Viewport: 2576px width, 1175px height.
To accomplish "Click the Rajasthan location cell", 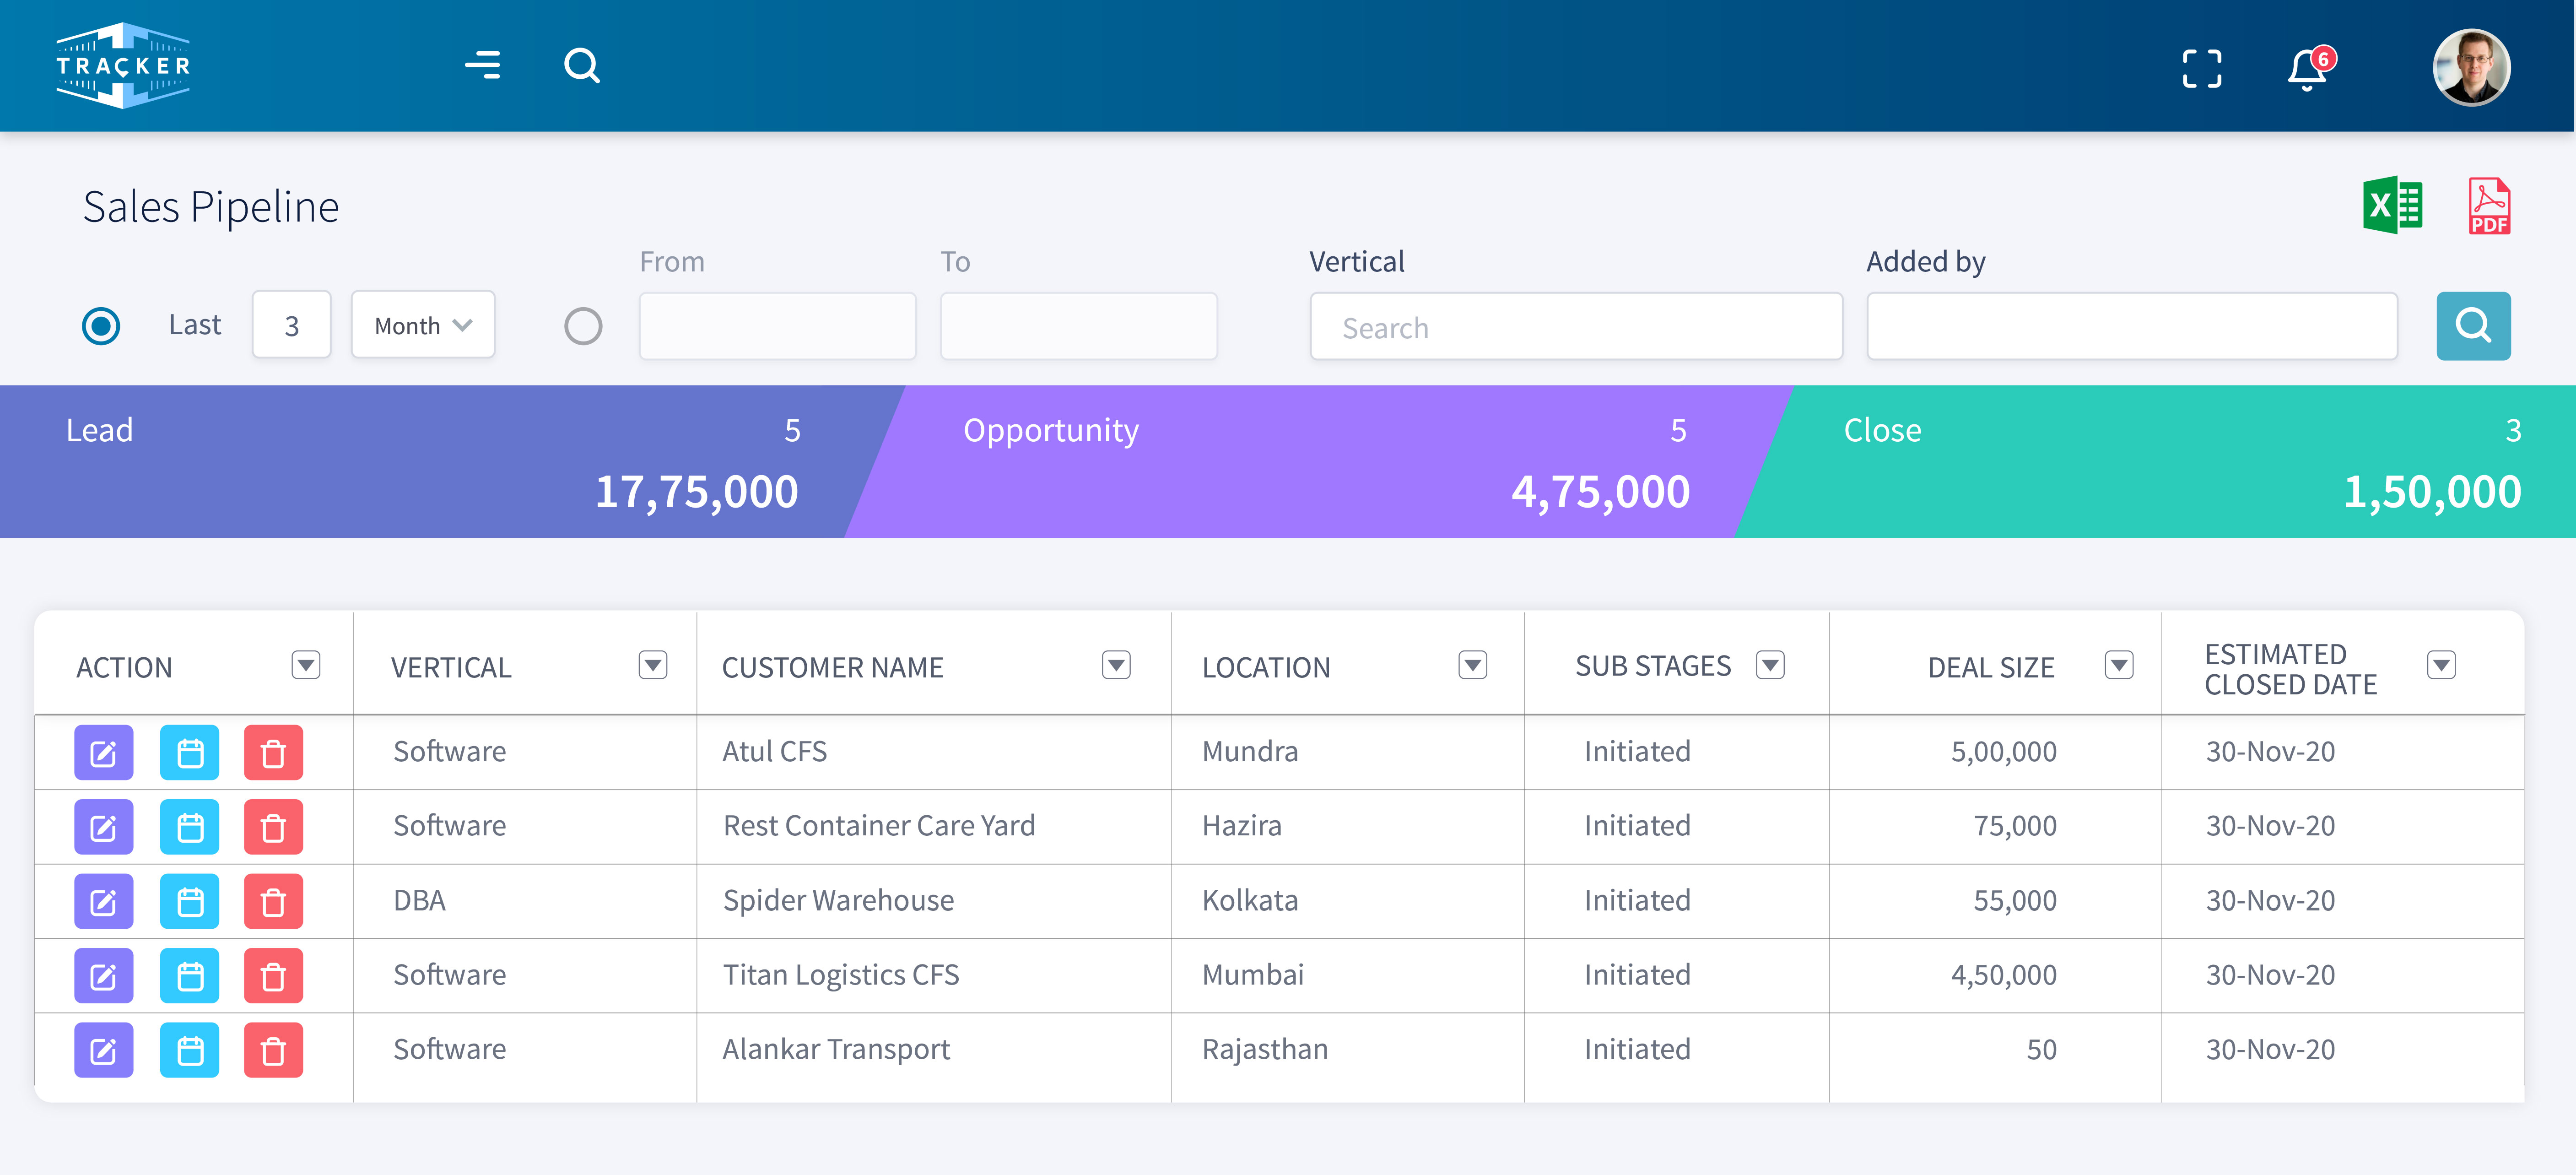I will 1265,1049.
